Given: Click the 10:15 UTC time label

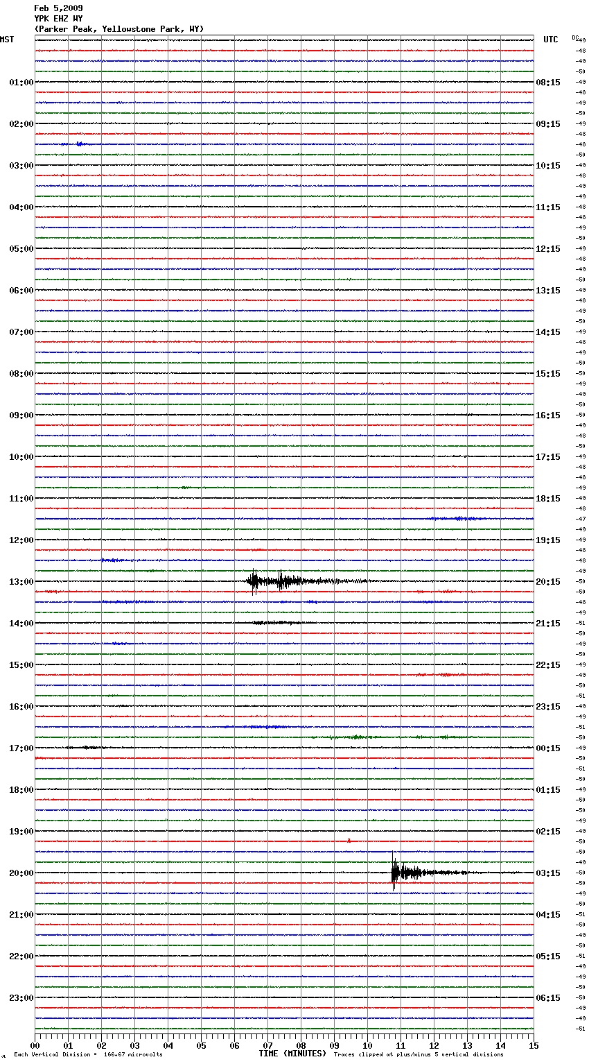Looking at the screenshot, I should point(548,166).
